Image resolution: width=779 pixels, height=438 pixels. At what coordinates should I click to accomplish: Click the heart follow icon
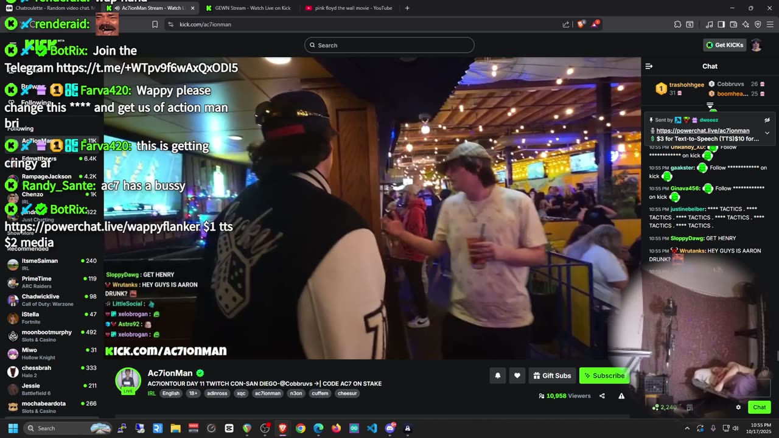pos(517,375)
